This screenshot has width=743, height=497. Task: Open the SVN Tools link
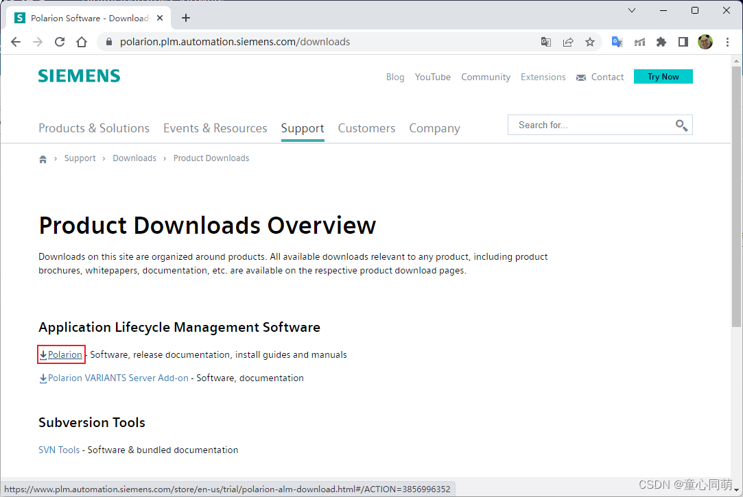(59, 450)
